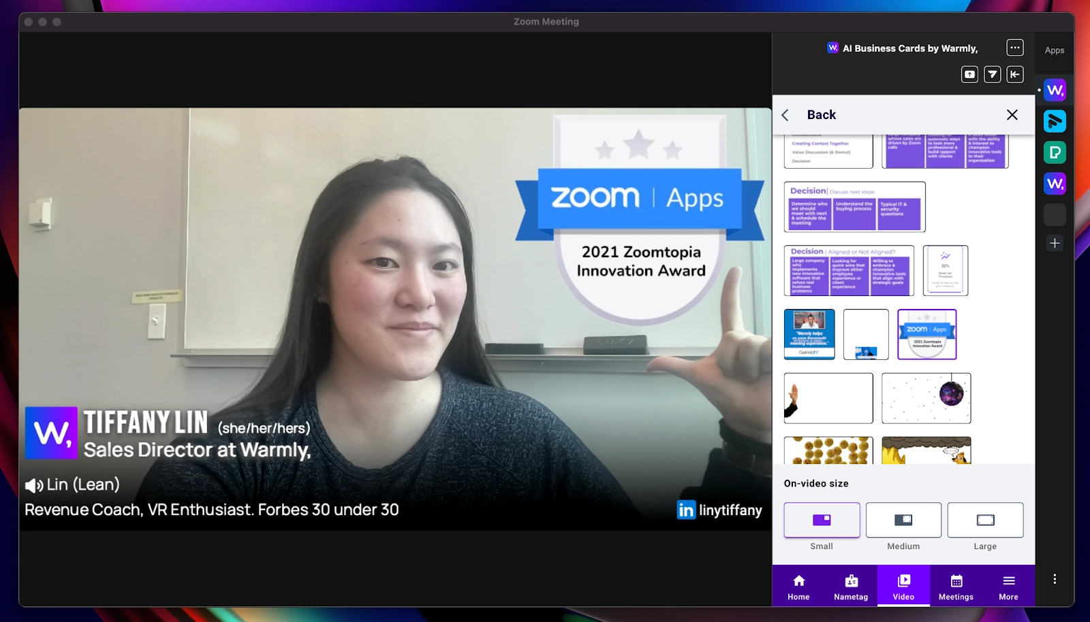Open the More tab
The height and width of the screenshot is (622, 1090).
(x=1008, y=587)
